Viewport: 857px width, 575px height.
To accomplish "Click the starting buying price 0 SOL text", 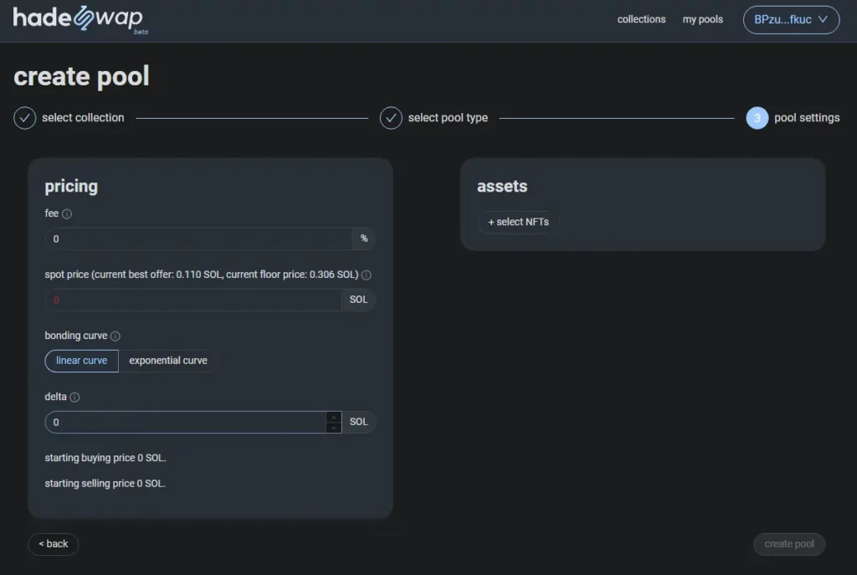I will click(105, 458).
